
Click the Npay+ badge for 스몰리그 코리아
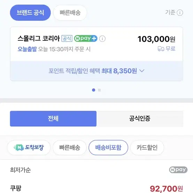(x=86, y=39)
